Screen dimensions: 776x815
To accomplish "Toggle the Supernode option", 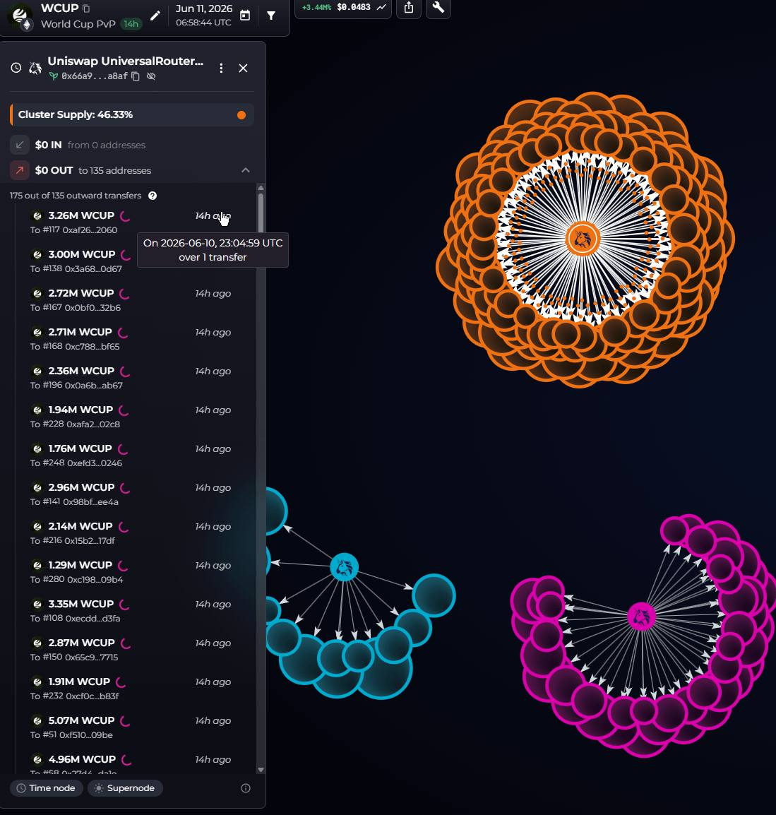I will [125, 788].
